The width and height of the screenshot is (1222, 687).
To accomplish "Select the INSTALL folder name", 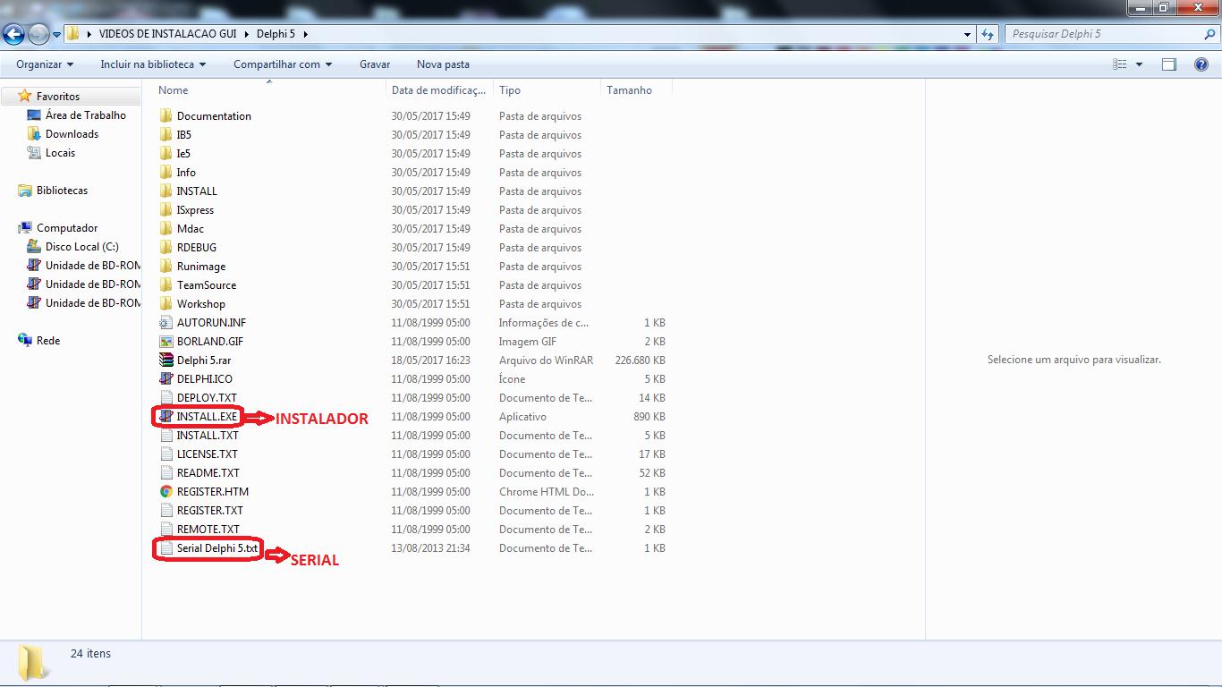I will coord(197,191).
